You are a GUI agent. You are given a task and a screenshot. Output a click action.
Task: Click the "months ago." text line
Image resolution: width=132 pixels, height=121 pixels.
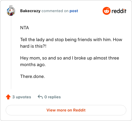(33, 65)
